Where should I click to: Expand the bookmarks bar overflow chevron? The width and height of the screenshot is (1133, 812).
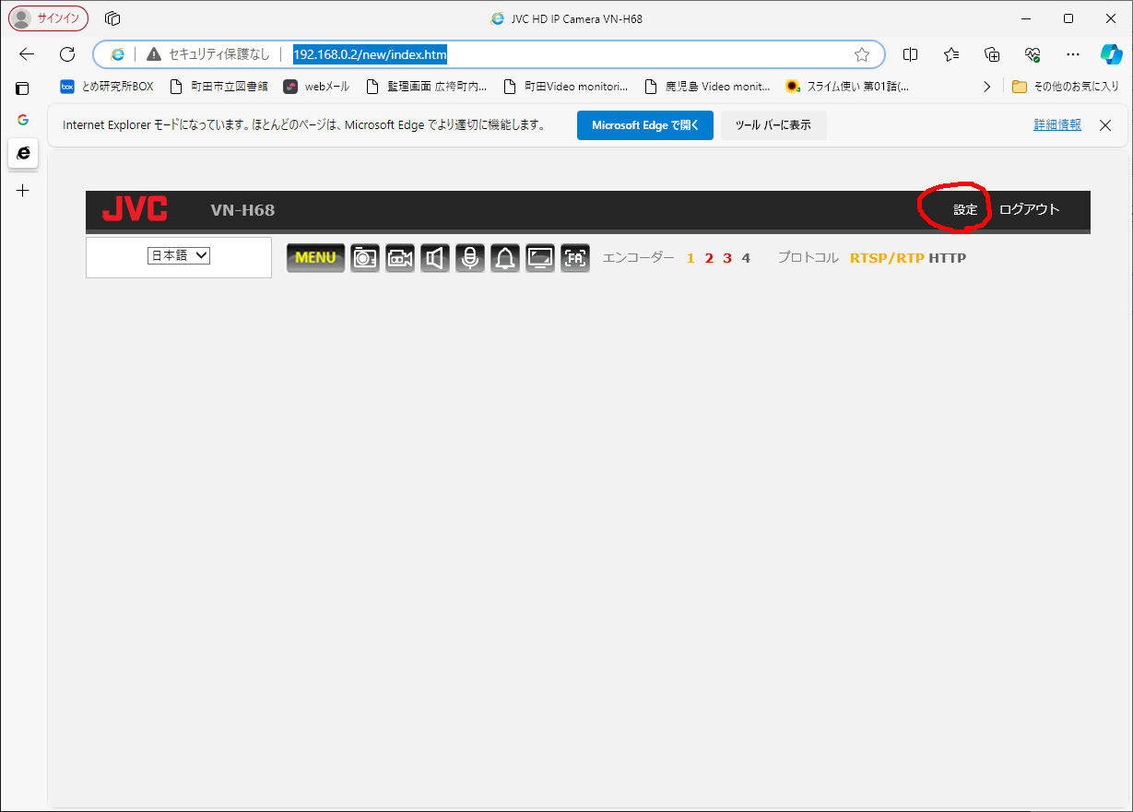986,87
